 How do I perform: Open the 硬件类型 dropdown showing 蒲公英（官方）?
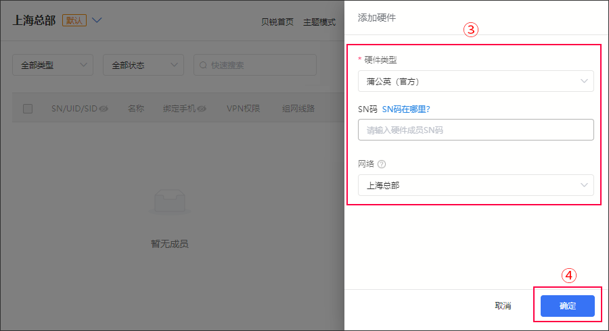tap(476, 81)
